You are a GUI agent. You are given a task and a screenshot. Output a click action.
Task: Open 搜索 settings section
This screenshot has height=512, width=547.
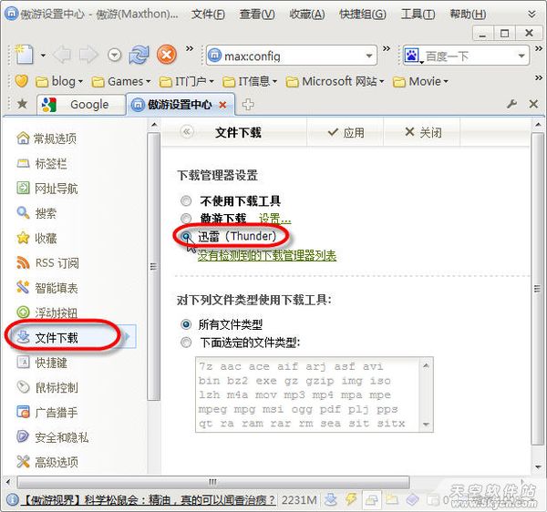[x=36, y=213]
